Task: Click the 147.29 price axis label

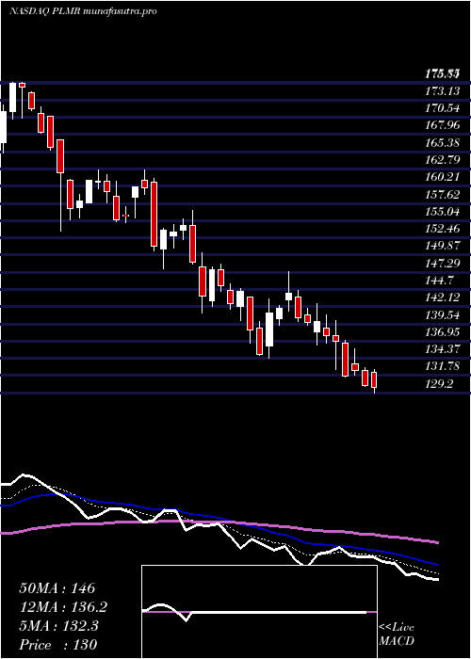Action: pos(443,263)
